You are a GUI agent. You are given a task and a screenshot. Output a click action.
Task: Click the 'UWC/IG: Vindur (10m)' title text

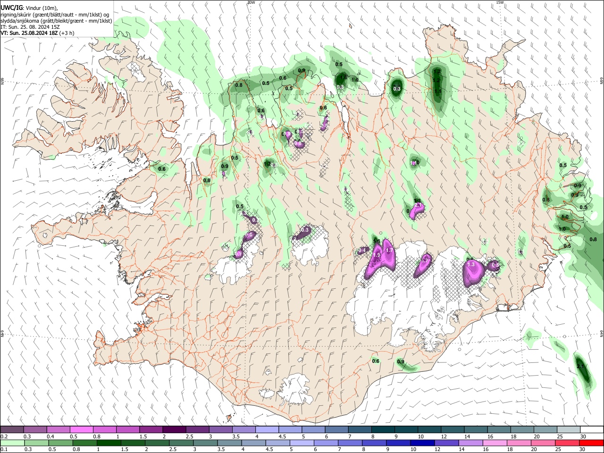(x=29, y=8)
